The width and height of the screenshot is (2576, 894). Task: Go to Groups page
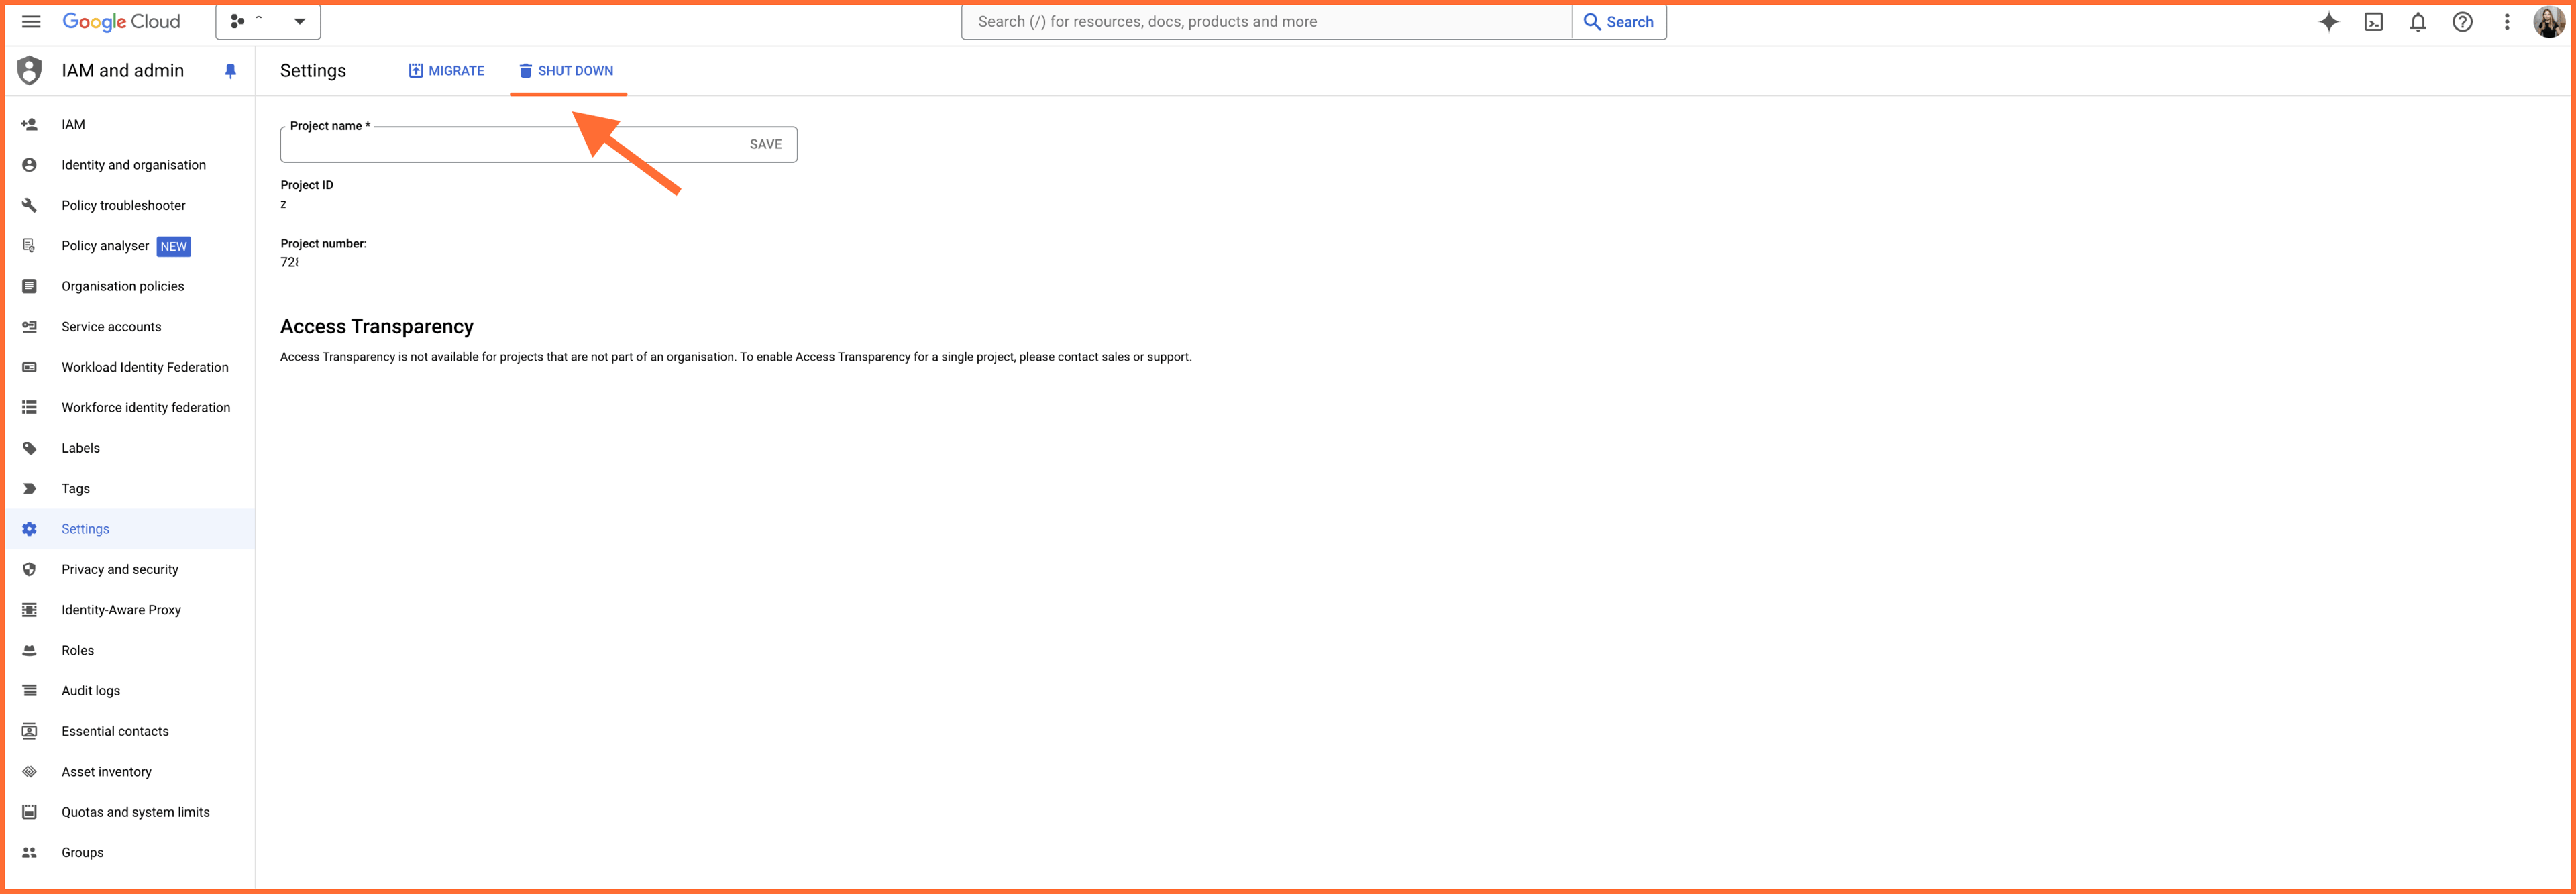(130, 853)
